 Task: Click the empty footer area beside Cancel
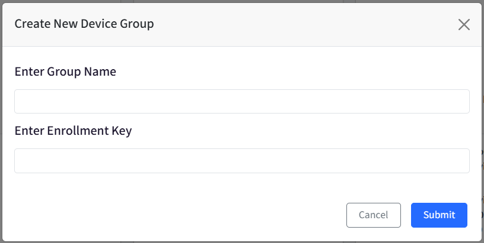(x=173, y=215)
